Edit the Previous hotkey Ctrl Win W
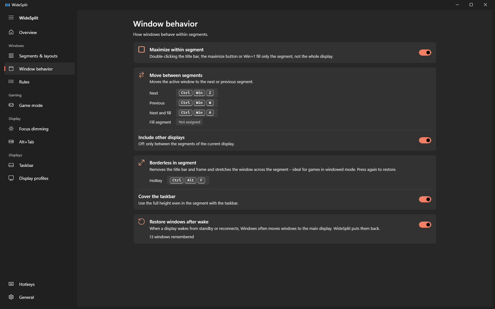 [x=197, y=103]
